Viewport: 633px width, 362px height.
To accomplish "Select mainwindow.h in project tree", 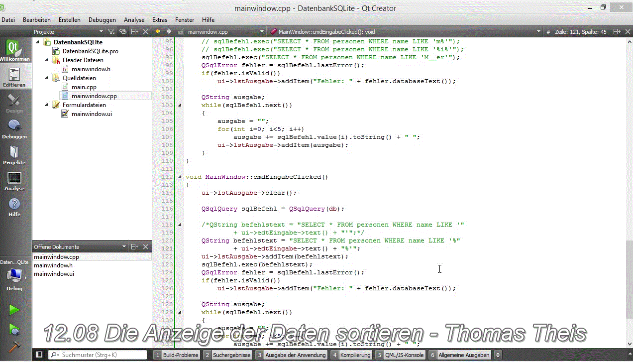I will (91, 69).
